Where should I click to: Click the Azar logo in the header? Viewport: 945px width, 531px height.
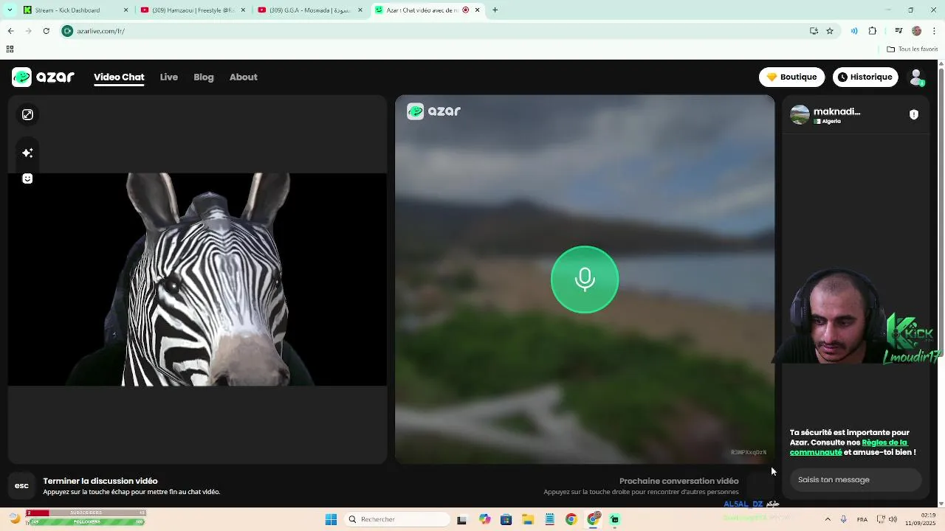(x=43, y=77)
